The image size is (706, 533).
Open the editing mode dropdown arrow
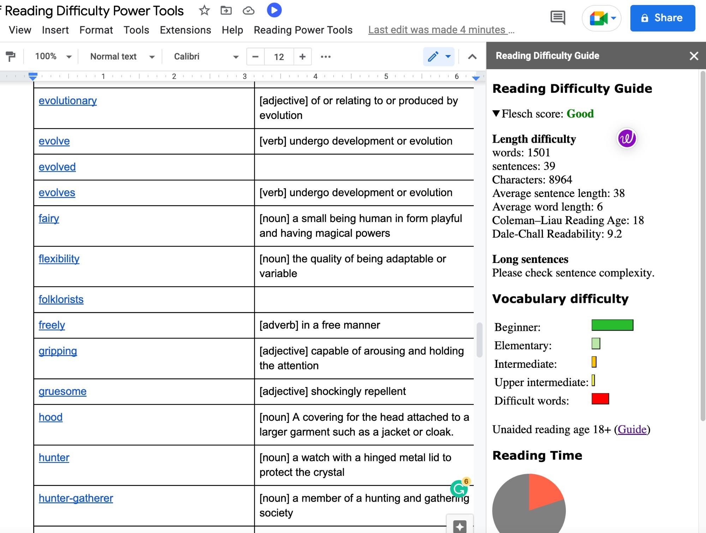448,56
